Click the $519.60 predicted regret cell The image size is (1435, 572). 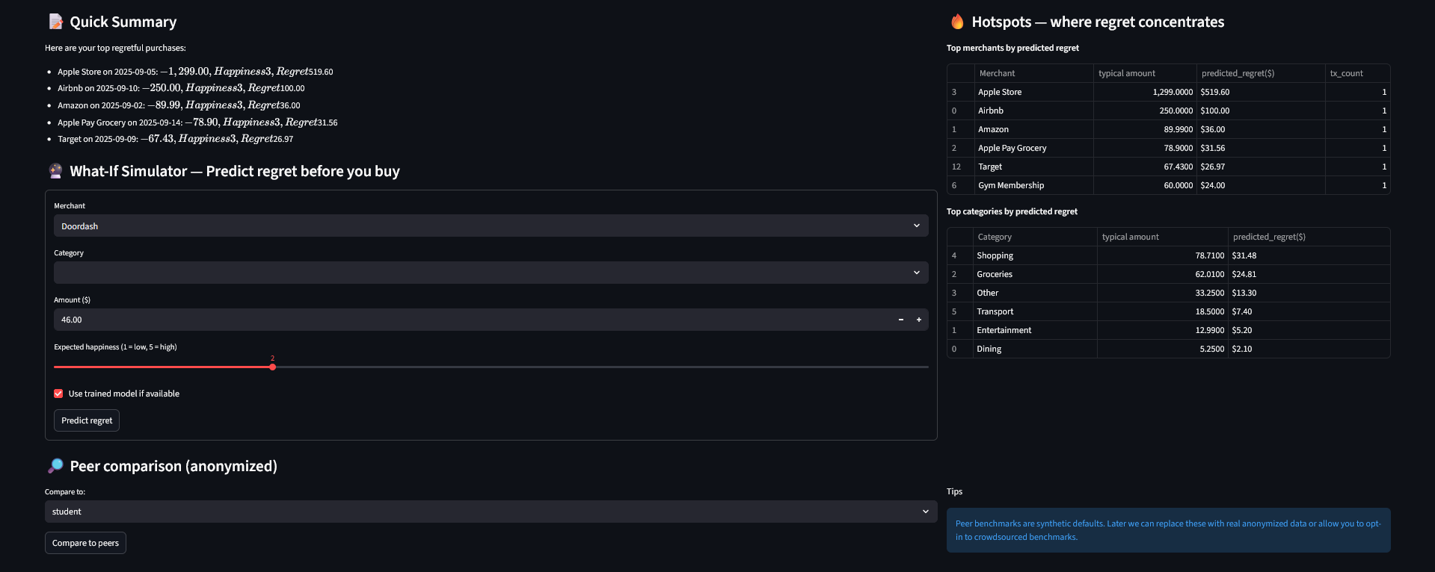[1261, 92]
